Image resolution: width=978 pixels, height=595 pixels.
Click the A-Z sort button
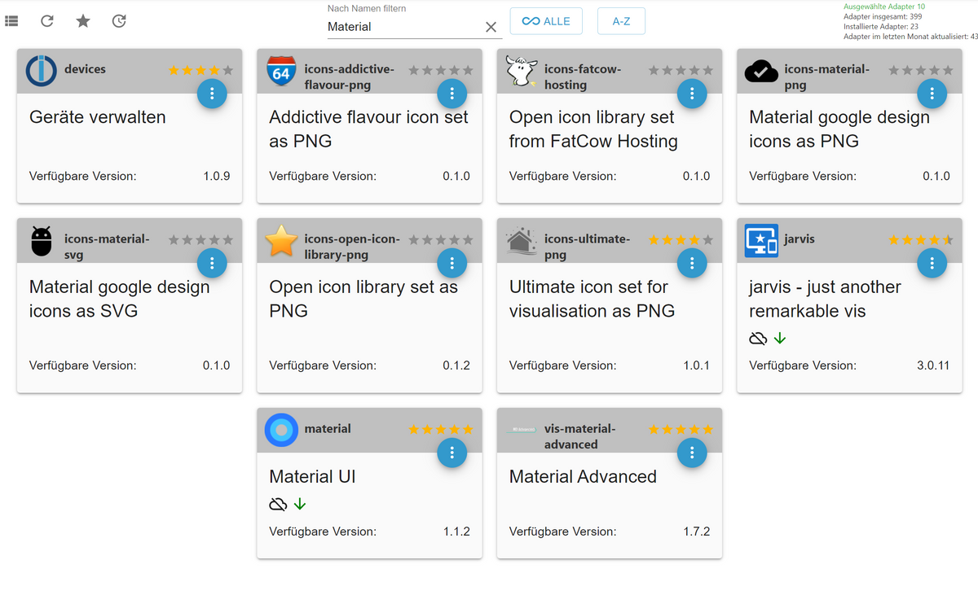click(x=621, y=21)
